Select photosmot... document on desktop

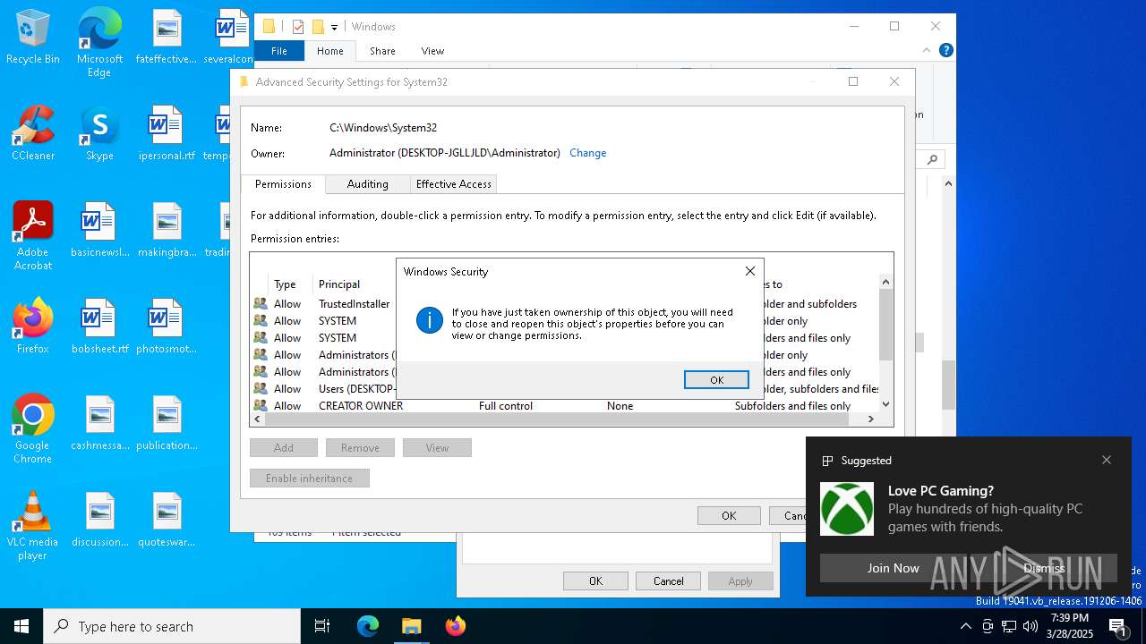167,326
